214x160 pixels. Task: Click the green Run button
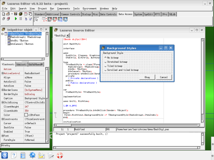coord(16,19)
